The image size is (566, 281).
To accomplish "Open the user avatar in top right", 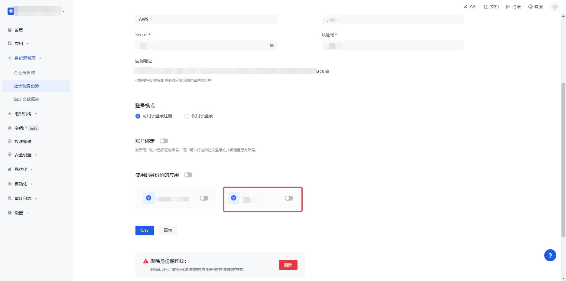I will click(555, 7).
